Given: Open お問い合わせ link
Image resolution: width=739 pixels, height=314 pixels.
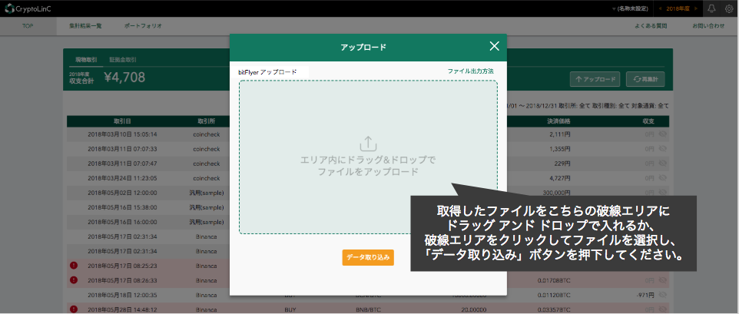Looking at the screenshot, I should (708, 26).
